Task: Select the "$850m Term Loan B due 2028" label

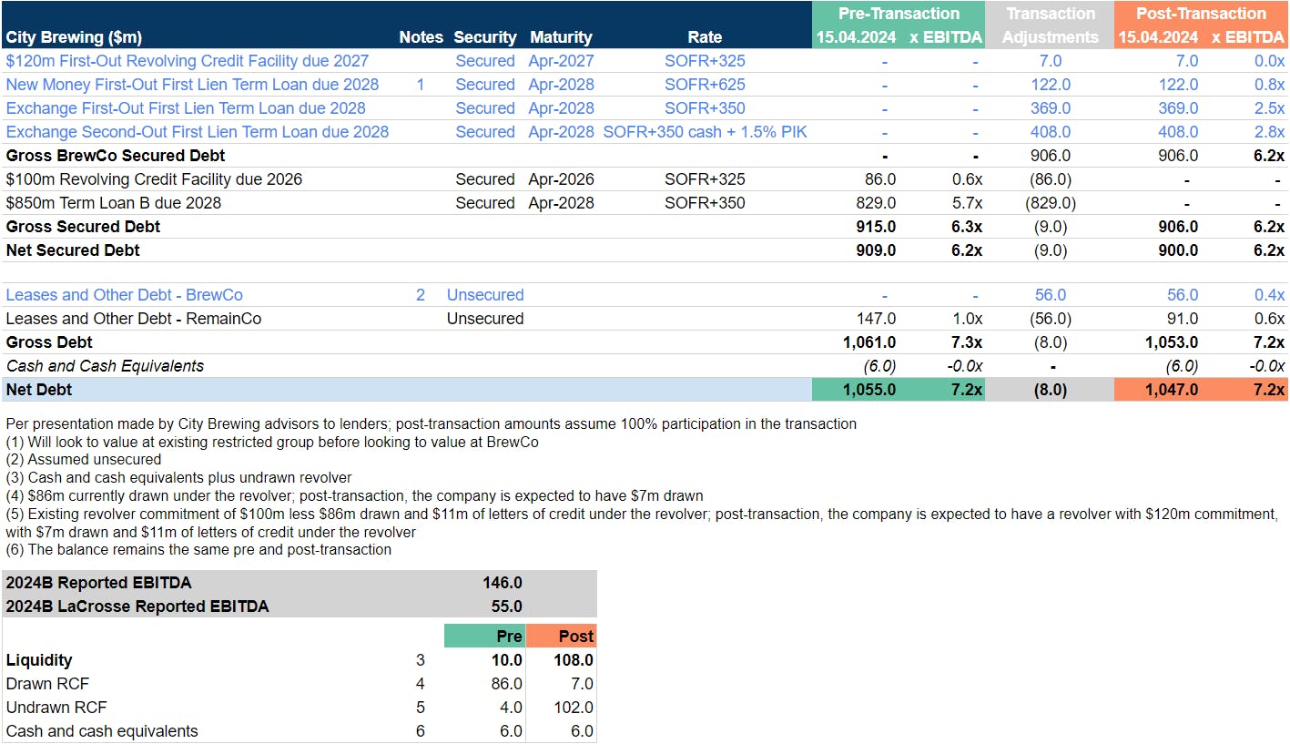Action: pos(114,203)
